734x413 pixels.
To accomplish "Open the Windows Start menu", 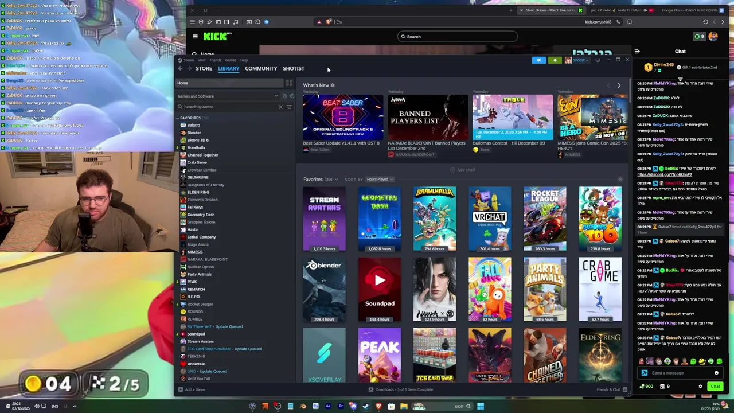I will point(481,407).
